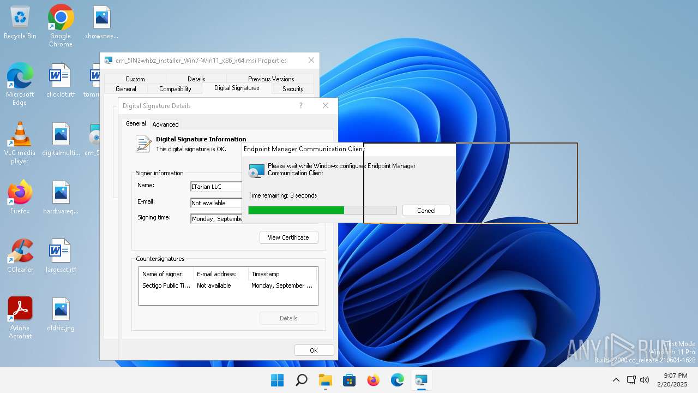Open Microsoft Edge desktop shortcut

20,84
